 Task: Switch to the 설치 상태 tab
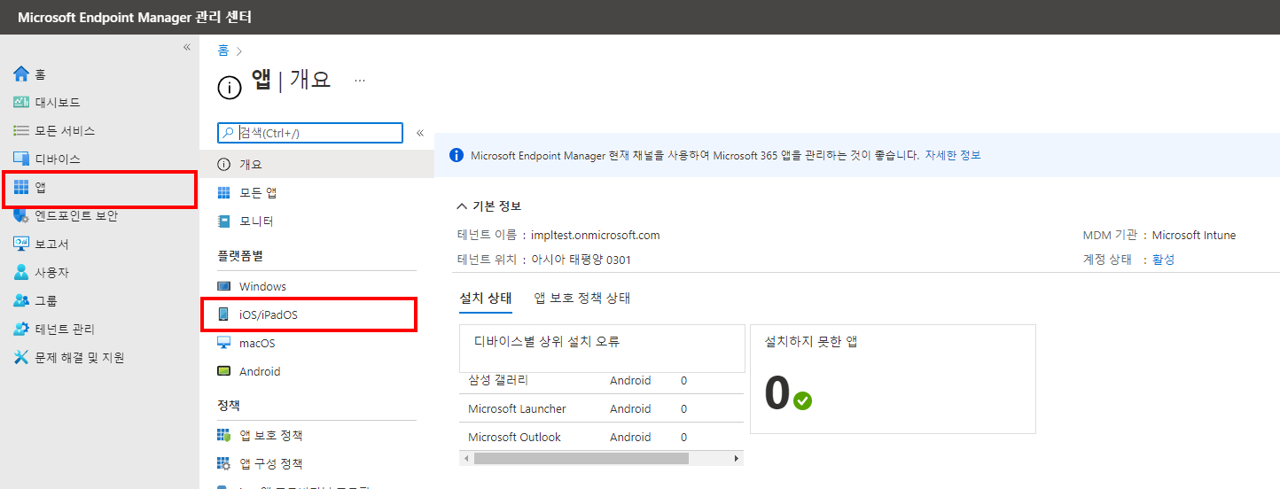tap(486, 299)
